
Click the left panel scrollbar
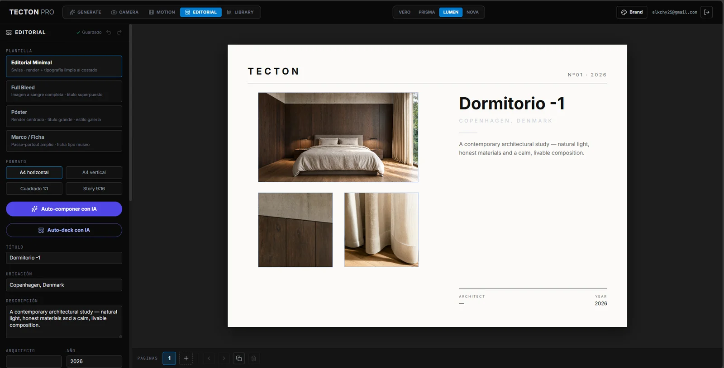coord(130,113)
